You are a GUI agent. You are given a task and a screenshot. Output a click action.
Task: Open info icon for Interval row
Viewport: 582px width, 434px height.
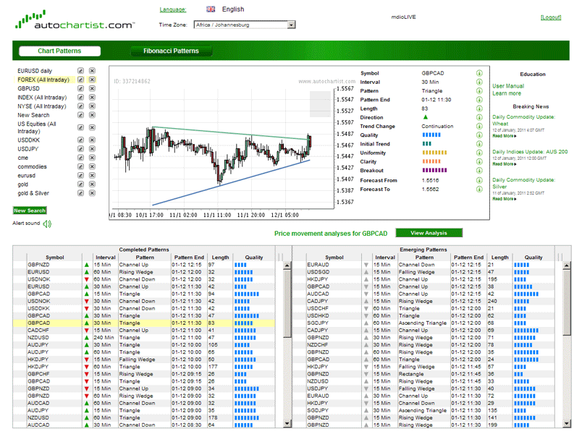(479, 82)
